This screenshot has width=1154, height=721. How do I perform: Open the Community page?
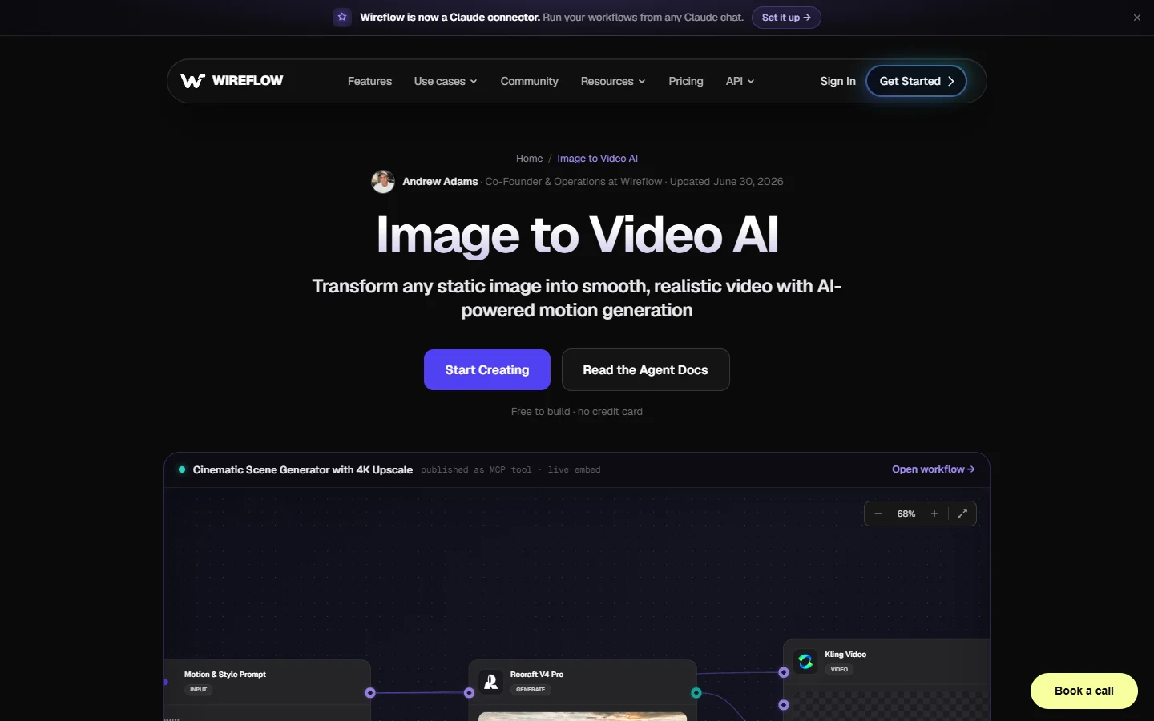(529, 81)
